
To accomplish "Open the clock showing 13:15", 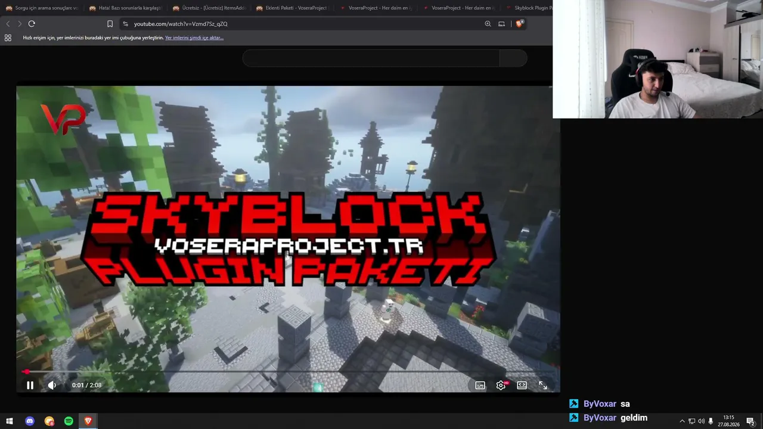I will pyautogui.click(x=728, y=421).
